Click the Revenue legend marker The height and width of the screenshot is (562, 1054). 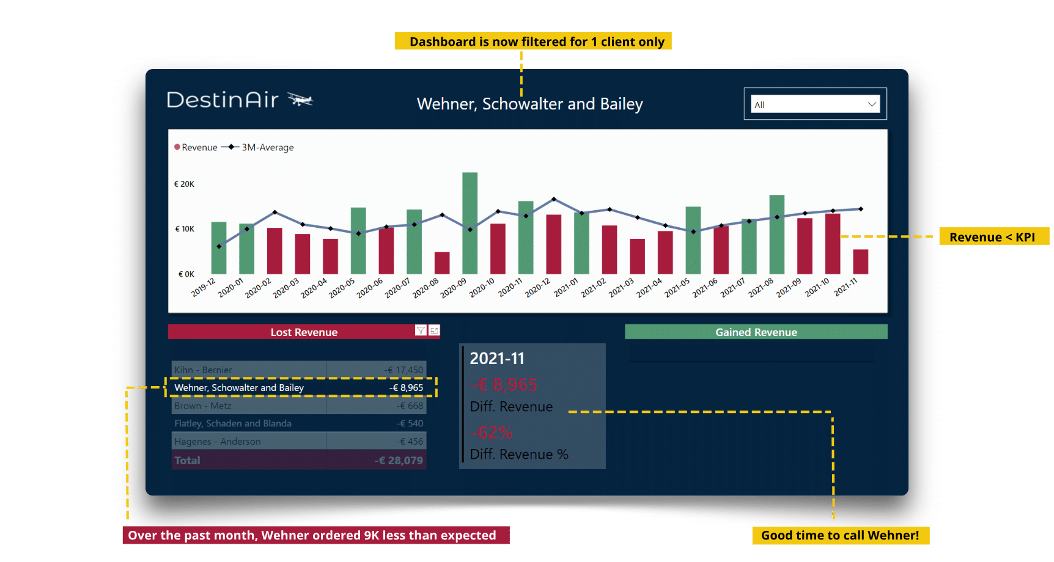click(177, 147)
